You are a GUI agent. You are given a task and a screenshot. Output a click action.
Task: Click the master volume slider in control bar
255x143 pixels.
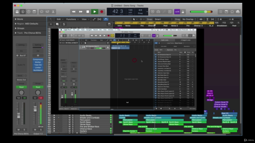point(201,12)
